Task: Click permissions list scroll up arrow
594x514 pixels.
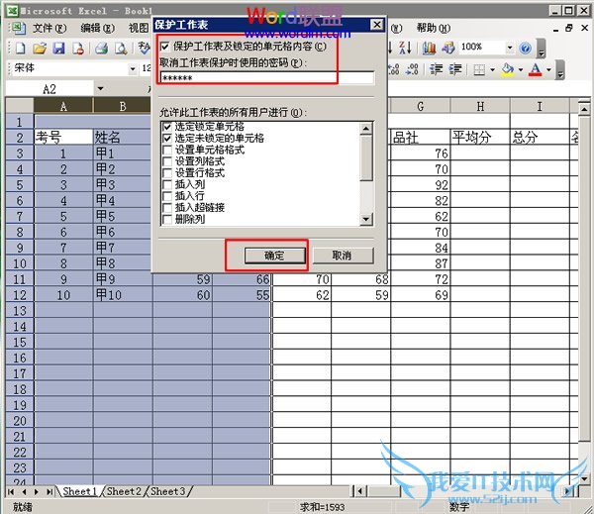Action: [366, 129]
